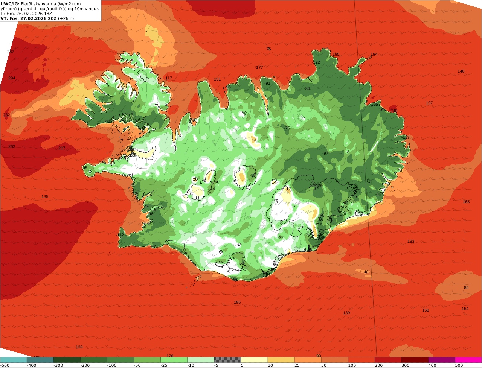
Task: Select the green swatch between -100 and -50
Action: tap(120, 360)
